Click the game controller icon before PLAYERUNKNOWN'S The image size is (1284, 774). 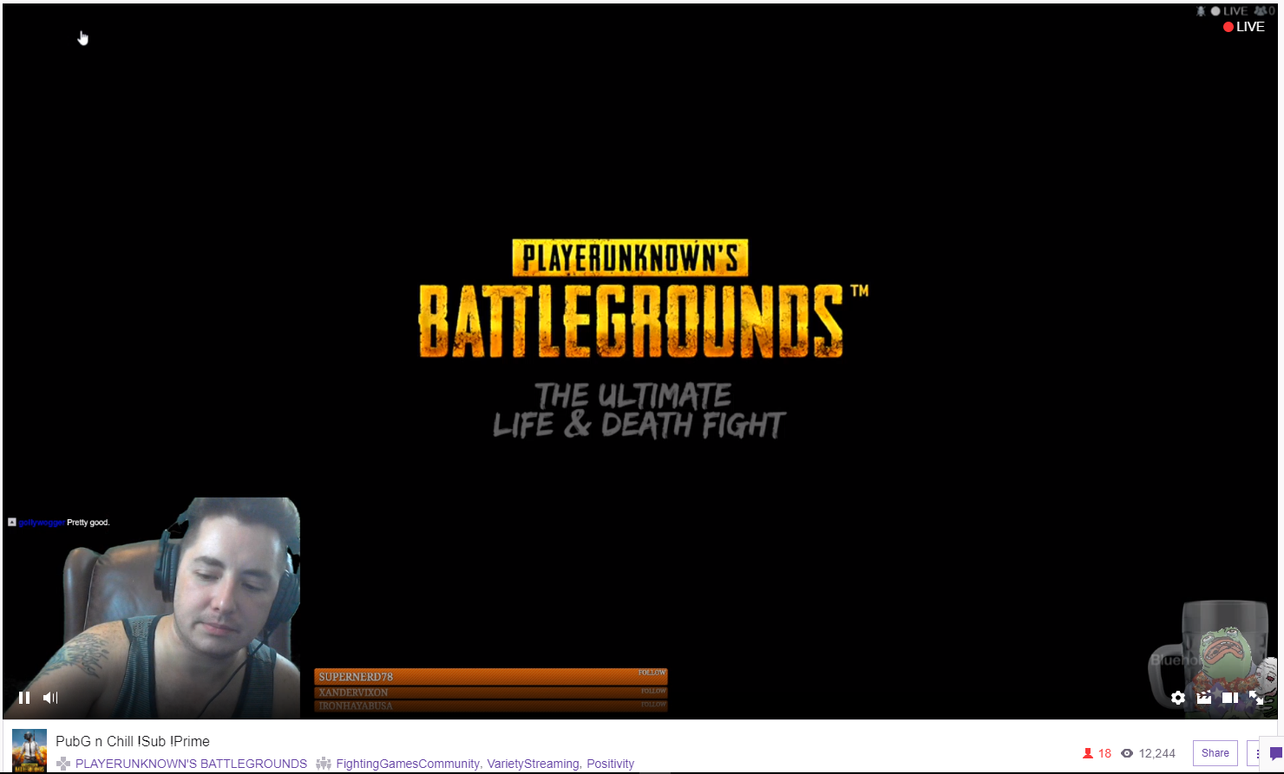(x=63, y=764)
